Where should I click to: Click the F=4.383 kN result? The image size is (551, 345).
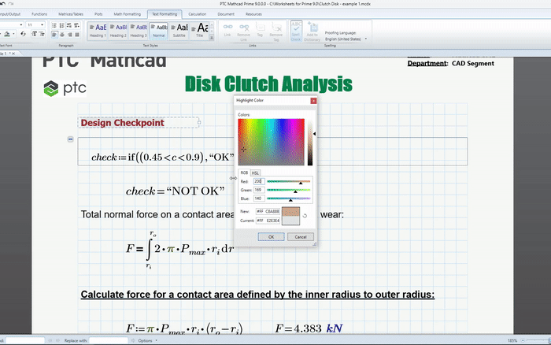click(309, 328)
